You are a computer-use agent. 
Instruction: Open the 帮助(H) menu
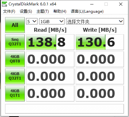tap(60, 11)
